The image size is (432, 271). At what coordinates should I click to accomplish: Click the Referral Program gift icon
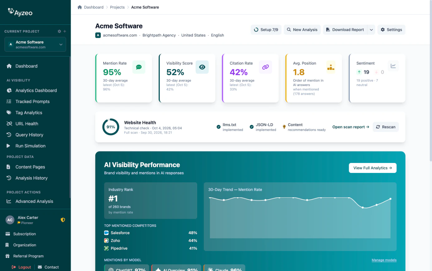click(x=7, y=256)
